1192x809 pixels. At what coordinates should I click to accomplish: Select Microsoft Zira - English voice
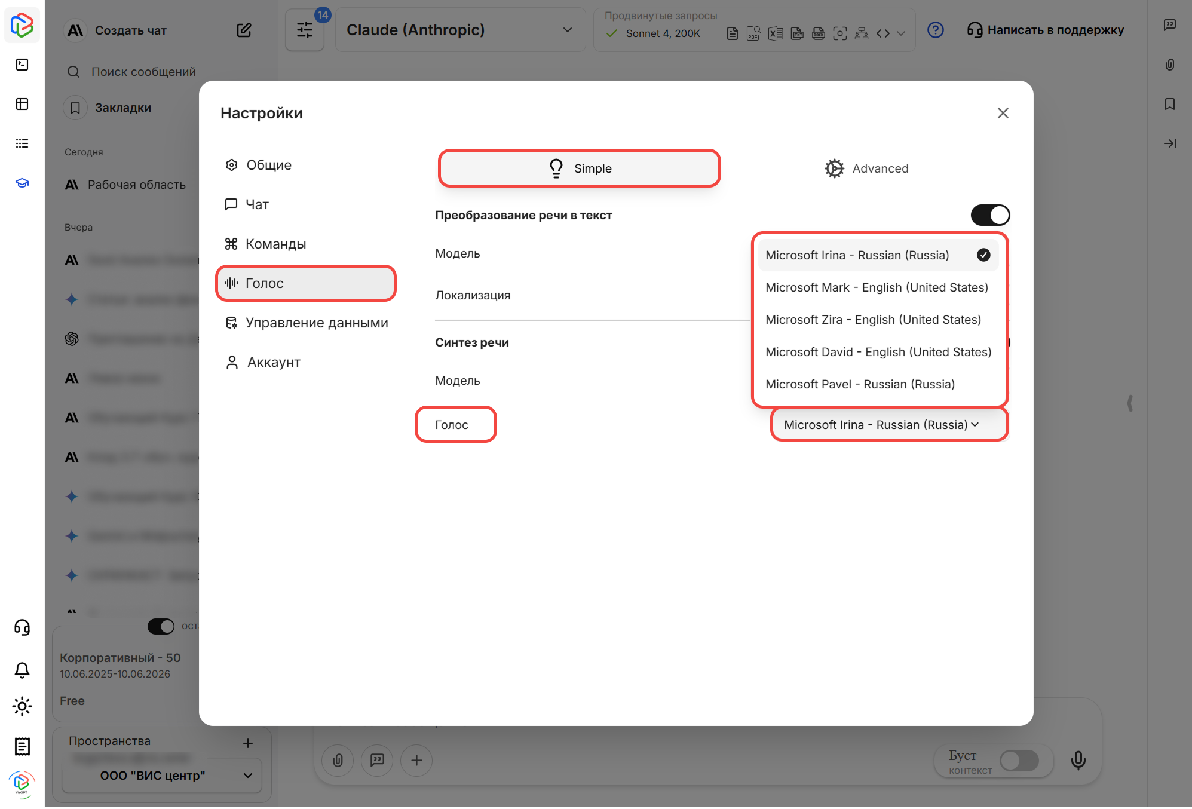tap(878, 320)
